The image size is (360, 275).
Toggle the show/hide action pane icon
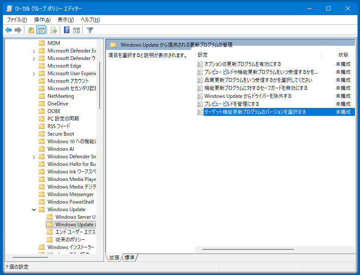77,30
